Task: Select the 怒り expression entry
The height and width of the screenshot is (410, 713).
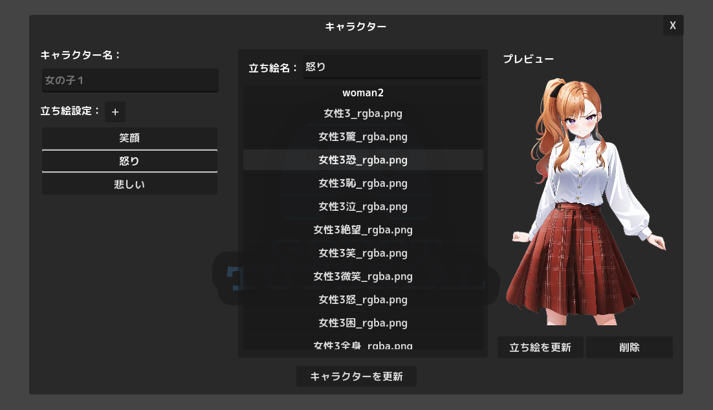Action: coord(129,161)
